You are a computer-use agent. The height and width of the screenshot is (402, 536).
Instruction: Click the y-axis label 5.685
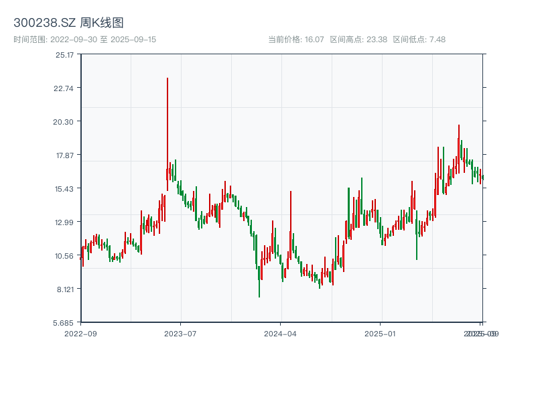63,323
